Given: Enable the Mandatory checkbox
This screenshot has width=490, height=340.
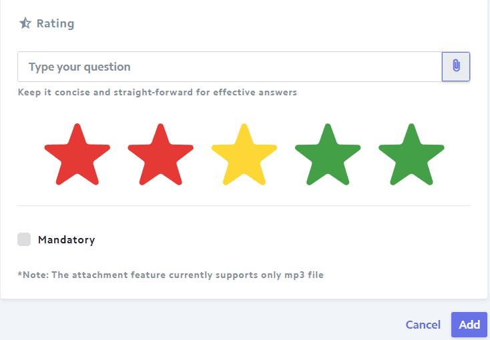Looking at the screenshot, I should 24,239.
